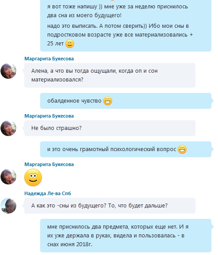This screenshot has width=218, height=255.
Task: Click the large smiley emoticon sent by Маргарита
Action: [x=33, y=177]
